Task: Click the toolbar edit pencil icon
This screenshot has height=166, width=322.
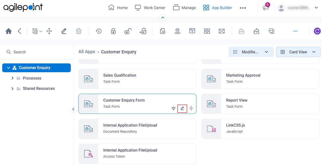Action: coord(64,31)
